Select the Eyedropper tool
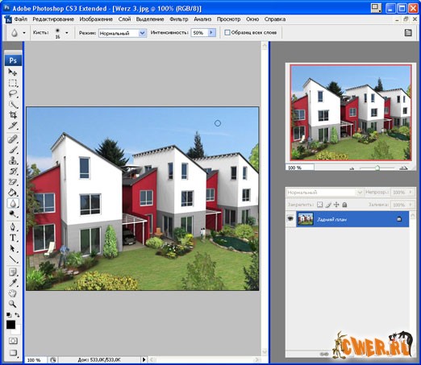 click(12, 283)
